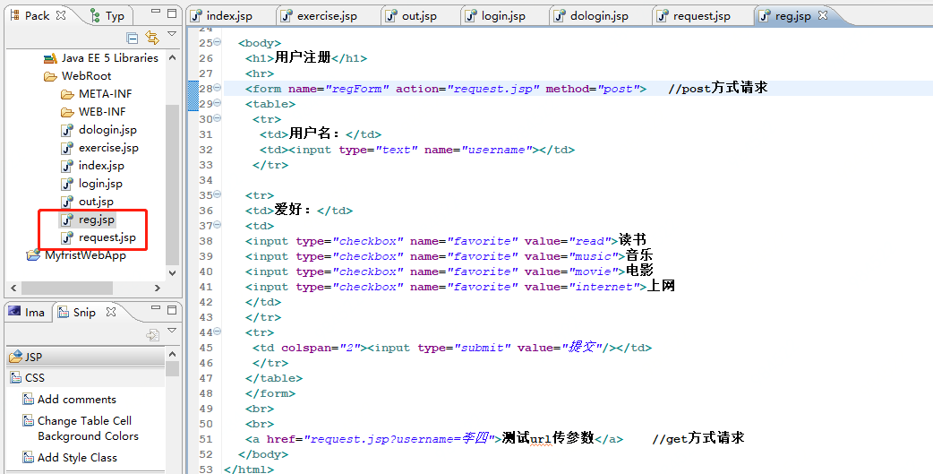Select the Snip snippets tab
Screen dimensions: 933x474
tap(77, 312)
